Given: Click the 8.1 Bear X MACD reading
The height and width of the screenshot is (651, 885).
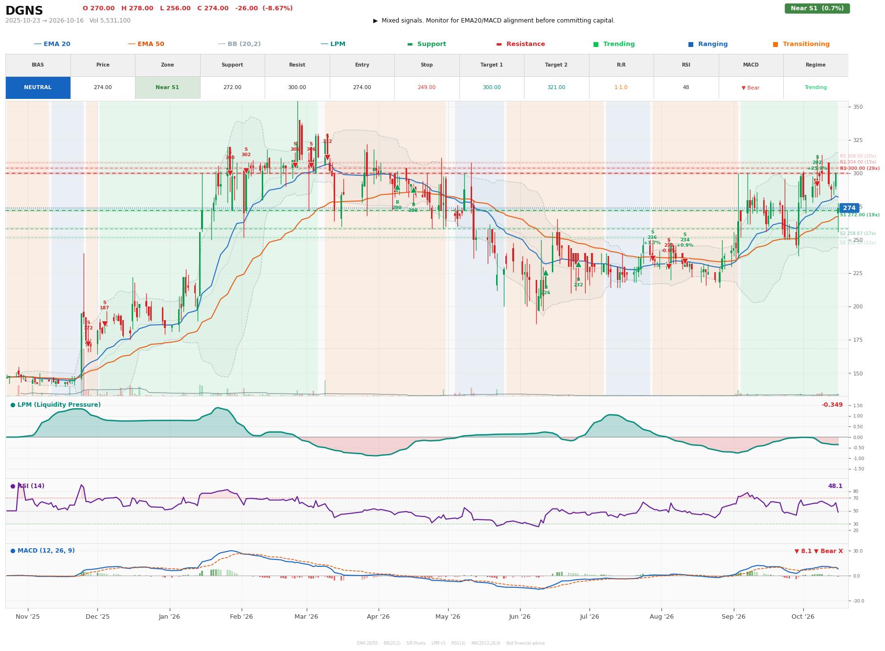Looking at the screenshot, I should (x=818, y=551).
